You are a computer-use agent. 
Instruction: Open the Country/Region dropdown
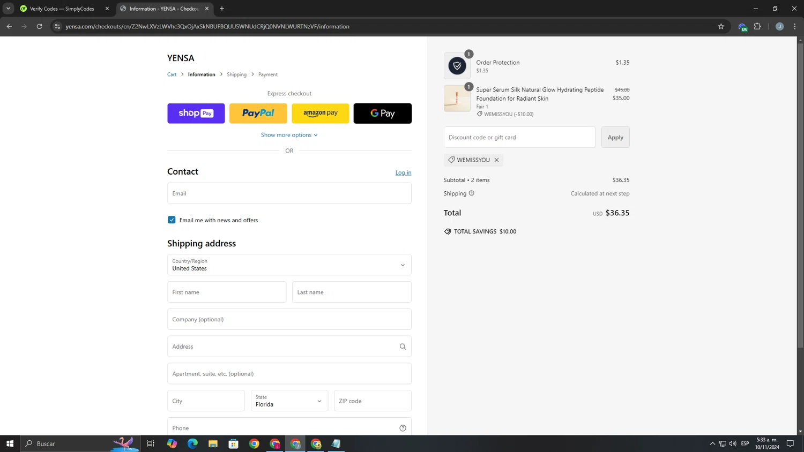289,265
